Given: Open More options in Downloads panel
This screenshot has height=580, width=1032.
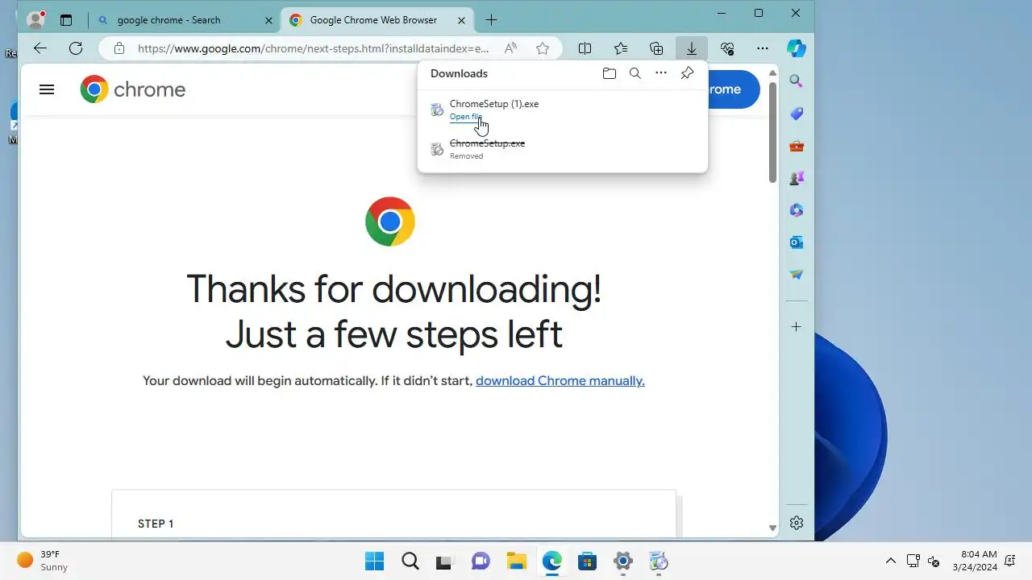Looking at the screenshot, I should click(x=661, y=73).
